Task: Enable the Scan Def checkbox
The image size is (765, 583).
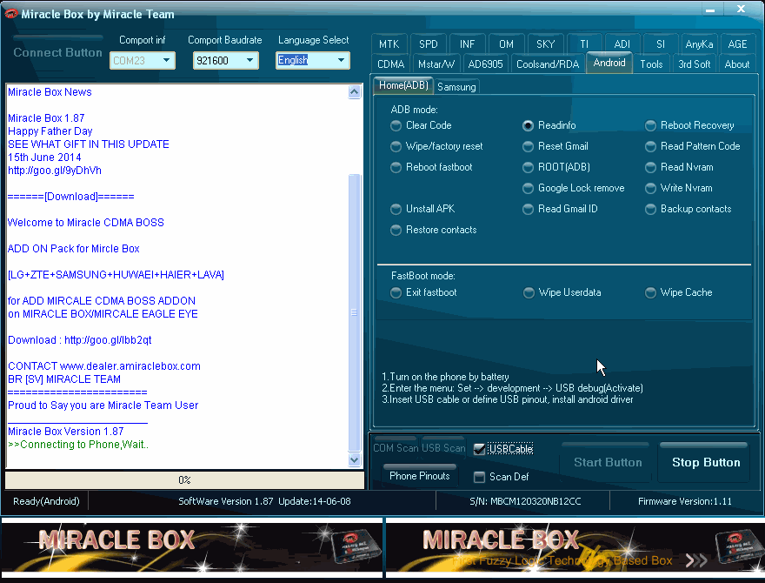Action: (x=479, y=477)
